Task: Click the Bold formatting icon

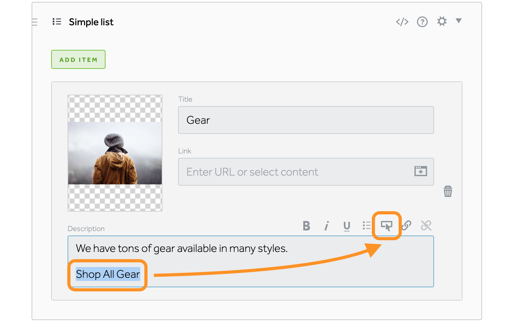Action: pyautogui.click(x=306, y=226)
